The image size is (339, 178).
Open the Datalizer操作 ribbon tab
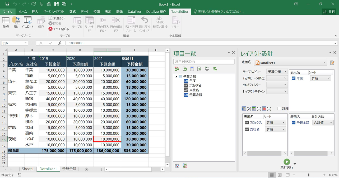(x=156, y=12)
